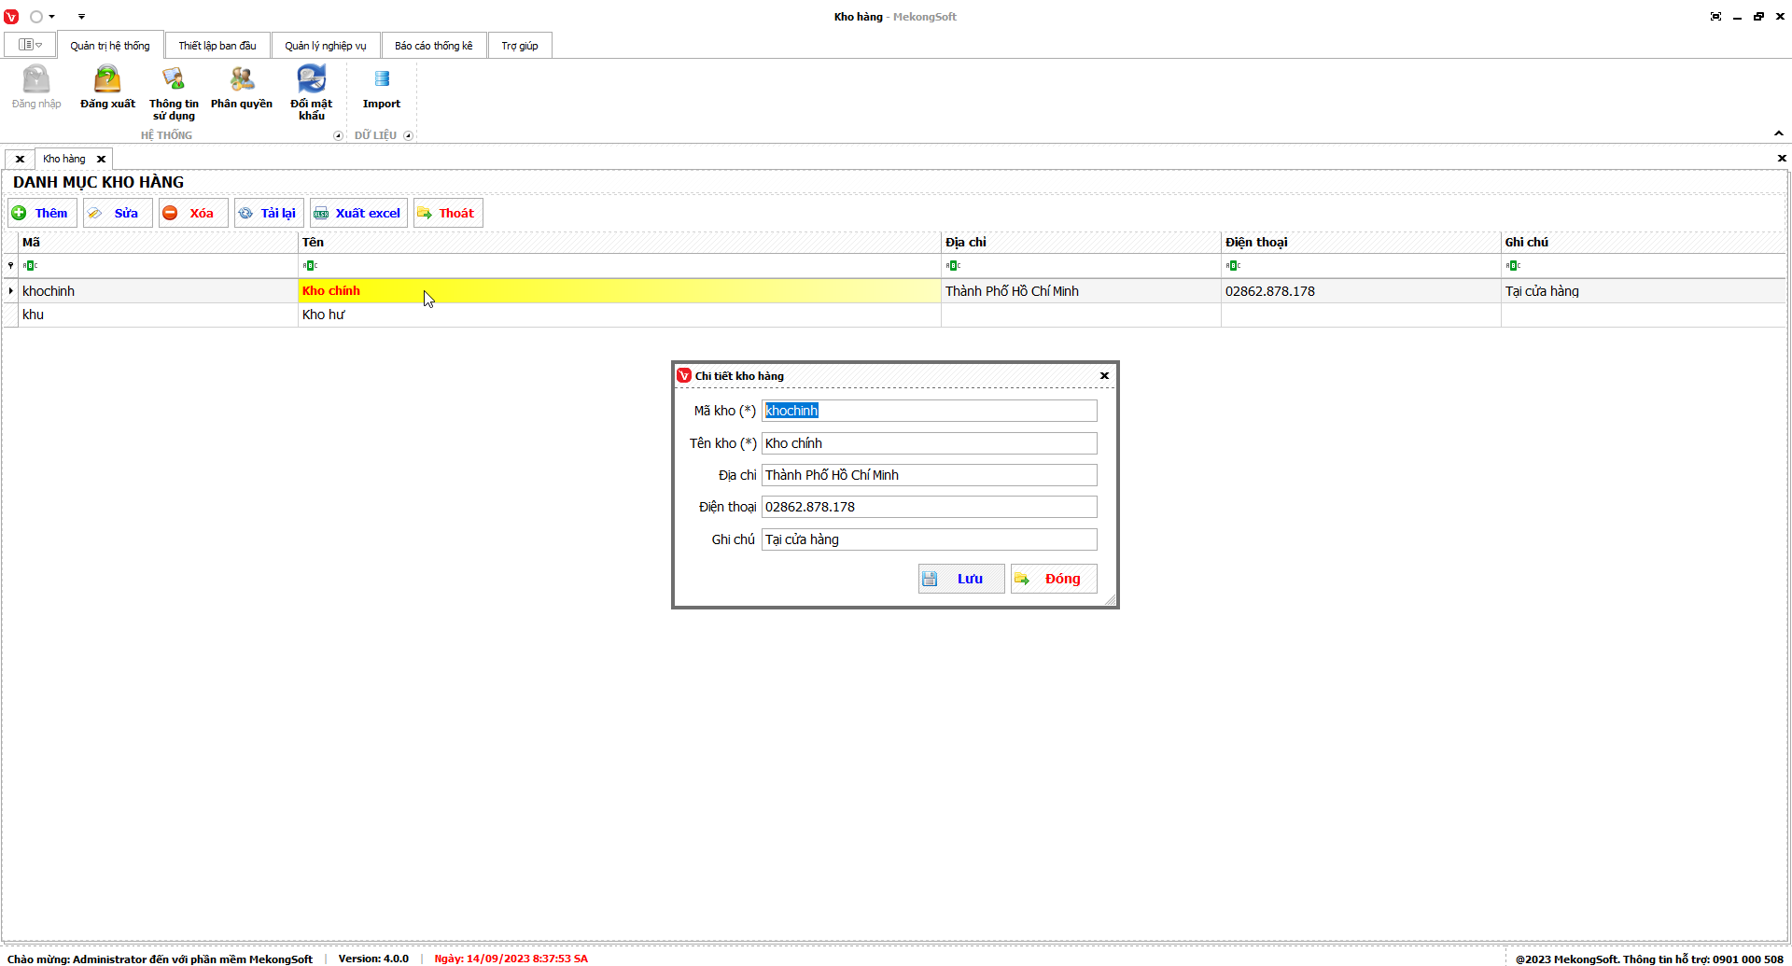The width and height of the screenshot is (1792, 966).
Task: Click the khochinh row indicator arrow
Action: pyautogui.click(x=10, y=291)
